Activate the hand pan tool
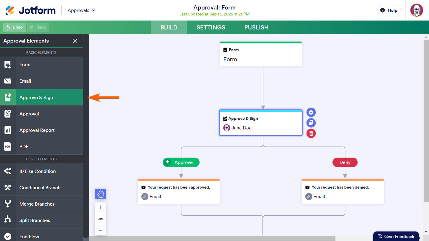Viewport: 429px width, 241px height. pos(100,194)
